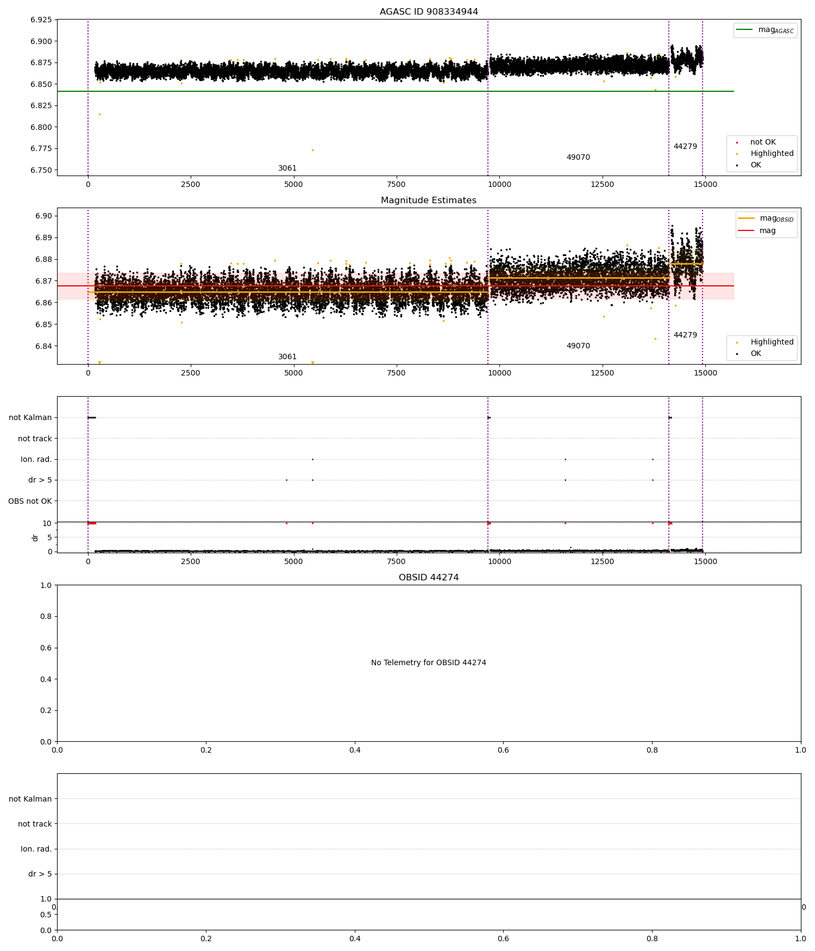Click the 'Ion. rad.' axis label in third plot
Image resolution: width=815 pixels, height=951 pixels.
coord(36,460)
